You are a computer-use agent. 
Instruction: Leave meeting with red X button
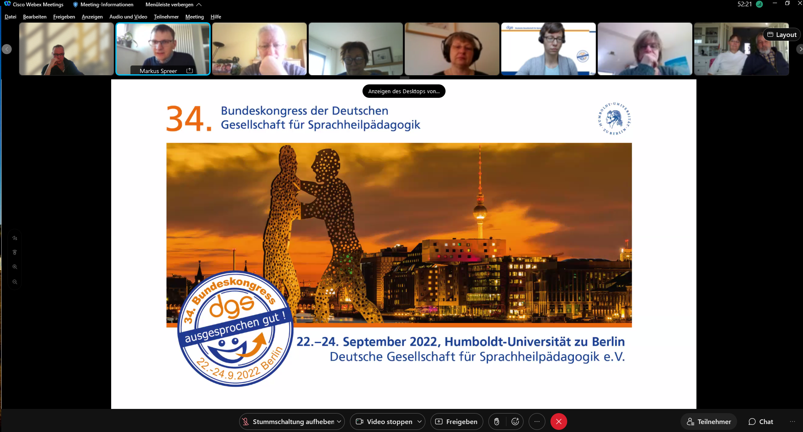click(x=559, y=422)
